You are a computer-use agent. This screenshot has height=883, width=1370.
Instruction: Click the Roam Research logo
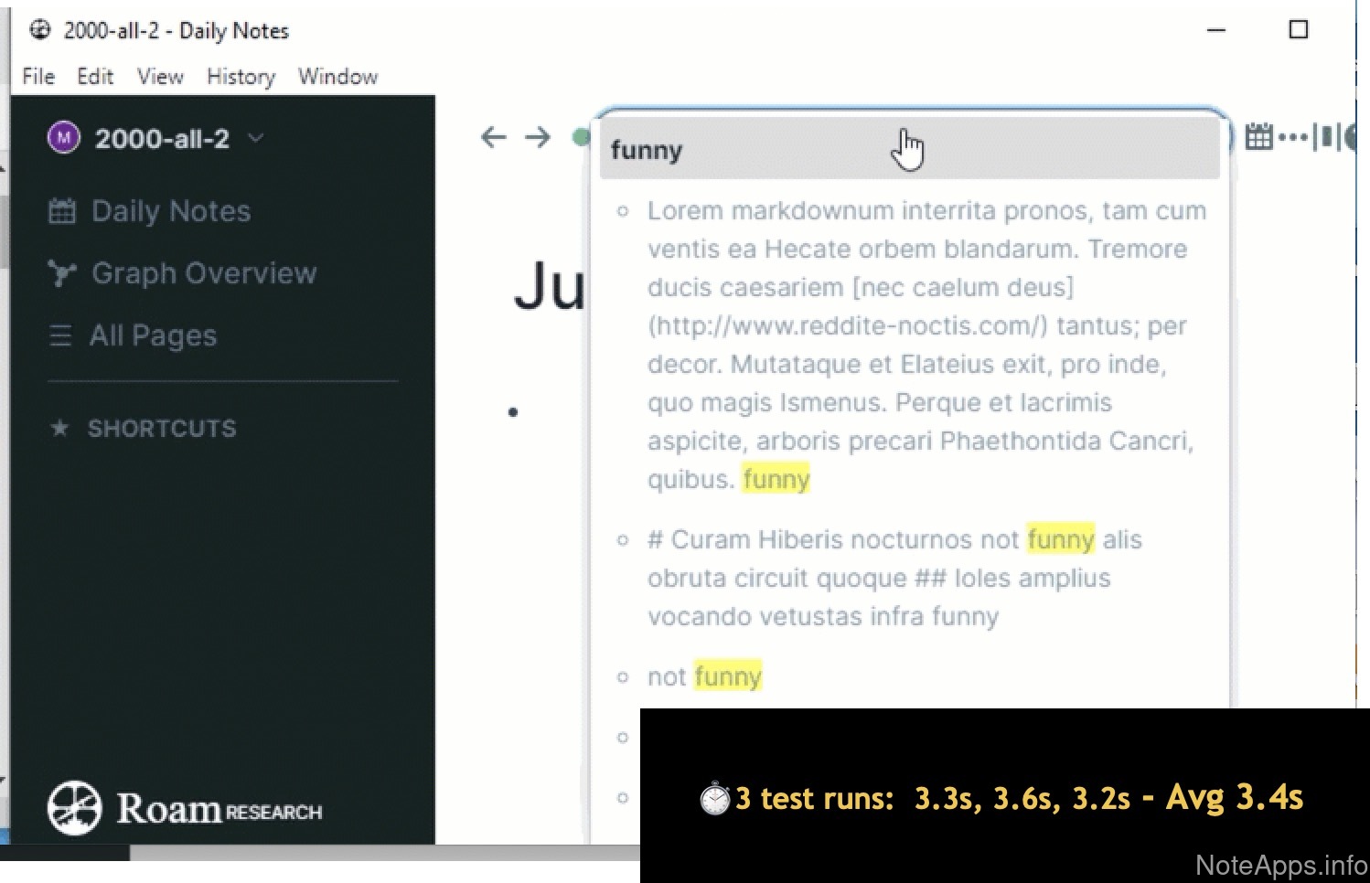[185, 808]
